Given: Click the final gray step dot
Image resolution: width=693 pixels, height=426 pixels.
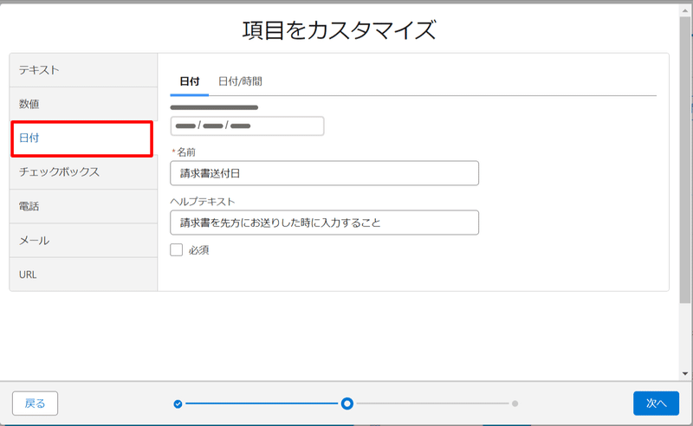Looking at the screenshot, I should coord(515,403).
